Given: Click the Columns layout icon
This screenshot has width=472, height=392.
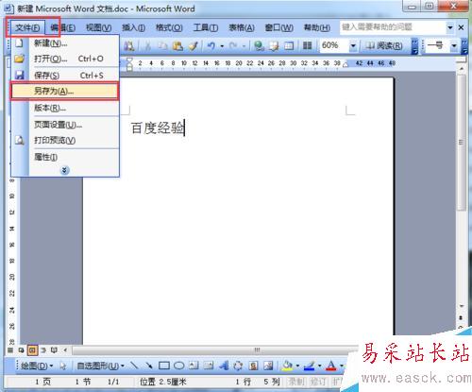Looking at the screenshot, I should pos(307,46).
